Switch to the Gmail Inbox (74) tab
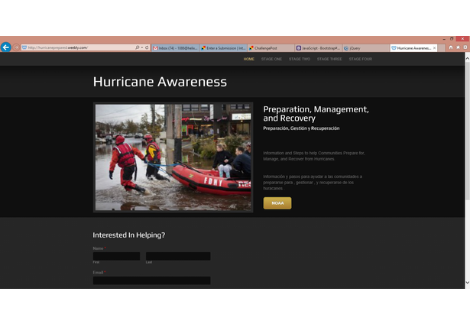Viewport: 470px width, 324px height. click(175, 48)
